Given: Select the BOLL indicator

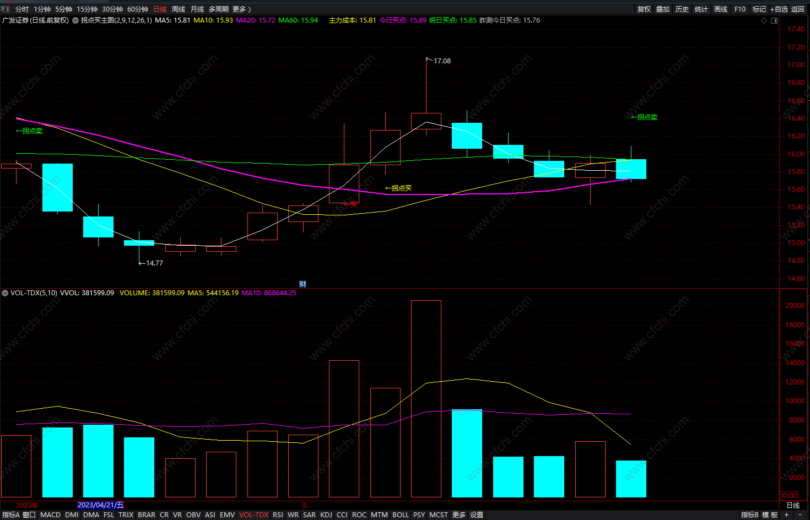Looking at the screenshot, I should [x=401, y=515].
